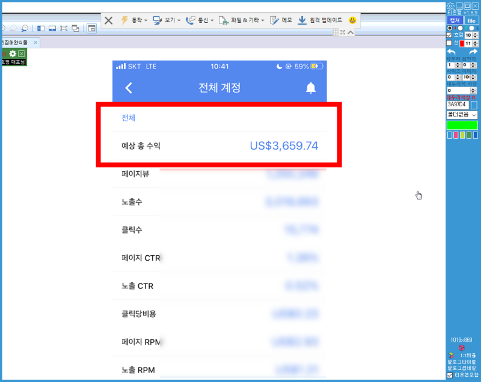481x382 pixels.
Task: Click the fit-to-frame layout icon
Action: tap(64, 28)
